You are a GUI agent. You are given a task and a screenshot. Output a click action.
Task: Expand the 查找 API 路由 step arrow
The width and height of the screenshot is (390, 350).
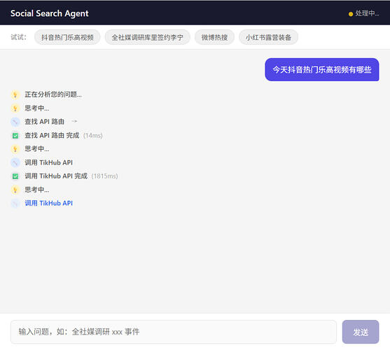pos(74,122)
